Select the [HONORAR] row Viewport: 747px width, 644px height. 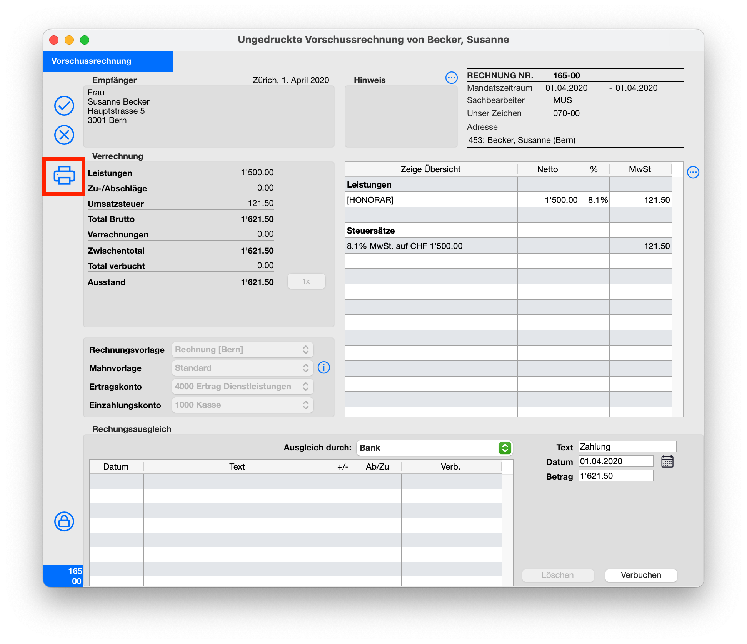(508, 200)
